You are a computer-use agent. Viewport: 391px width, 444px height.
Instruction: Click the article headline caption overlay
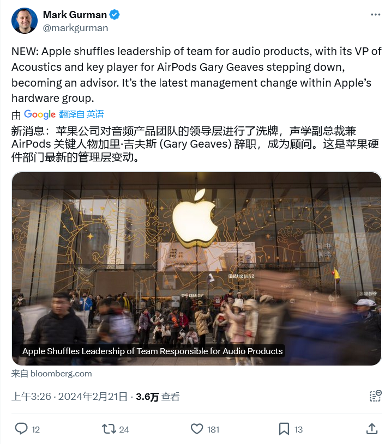click(153, 351)
